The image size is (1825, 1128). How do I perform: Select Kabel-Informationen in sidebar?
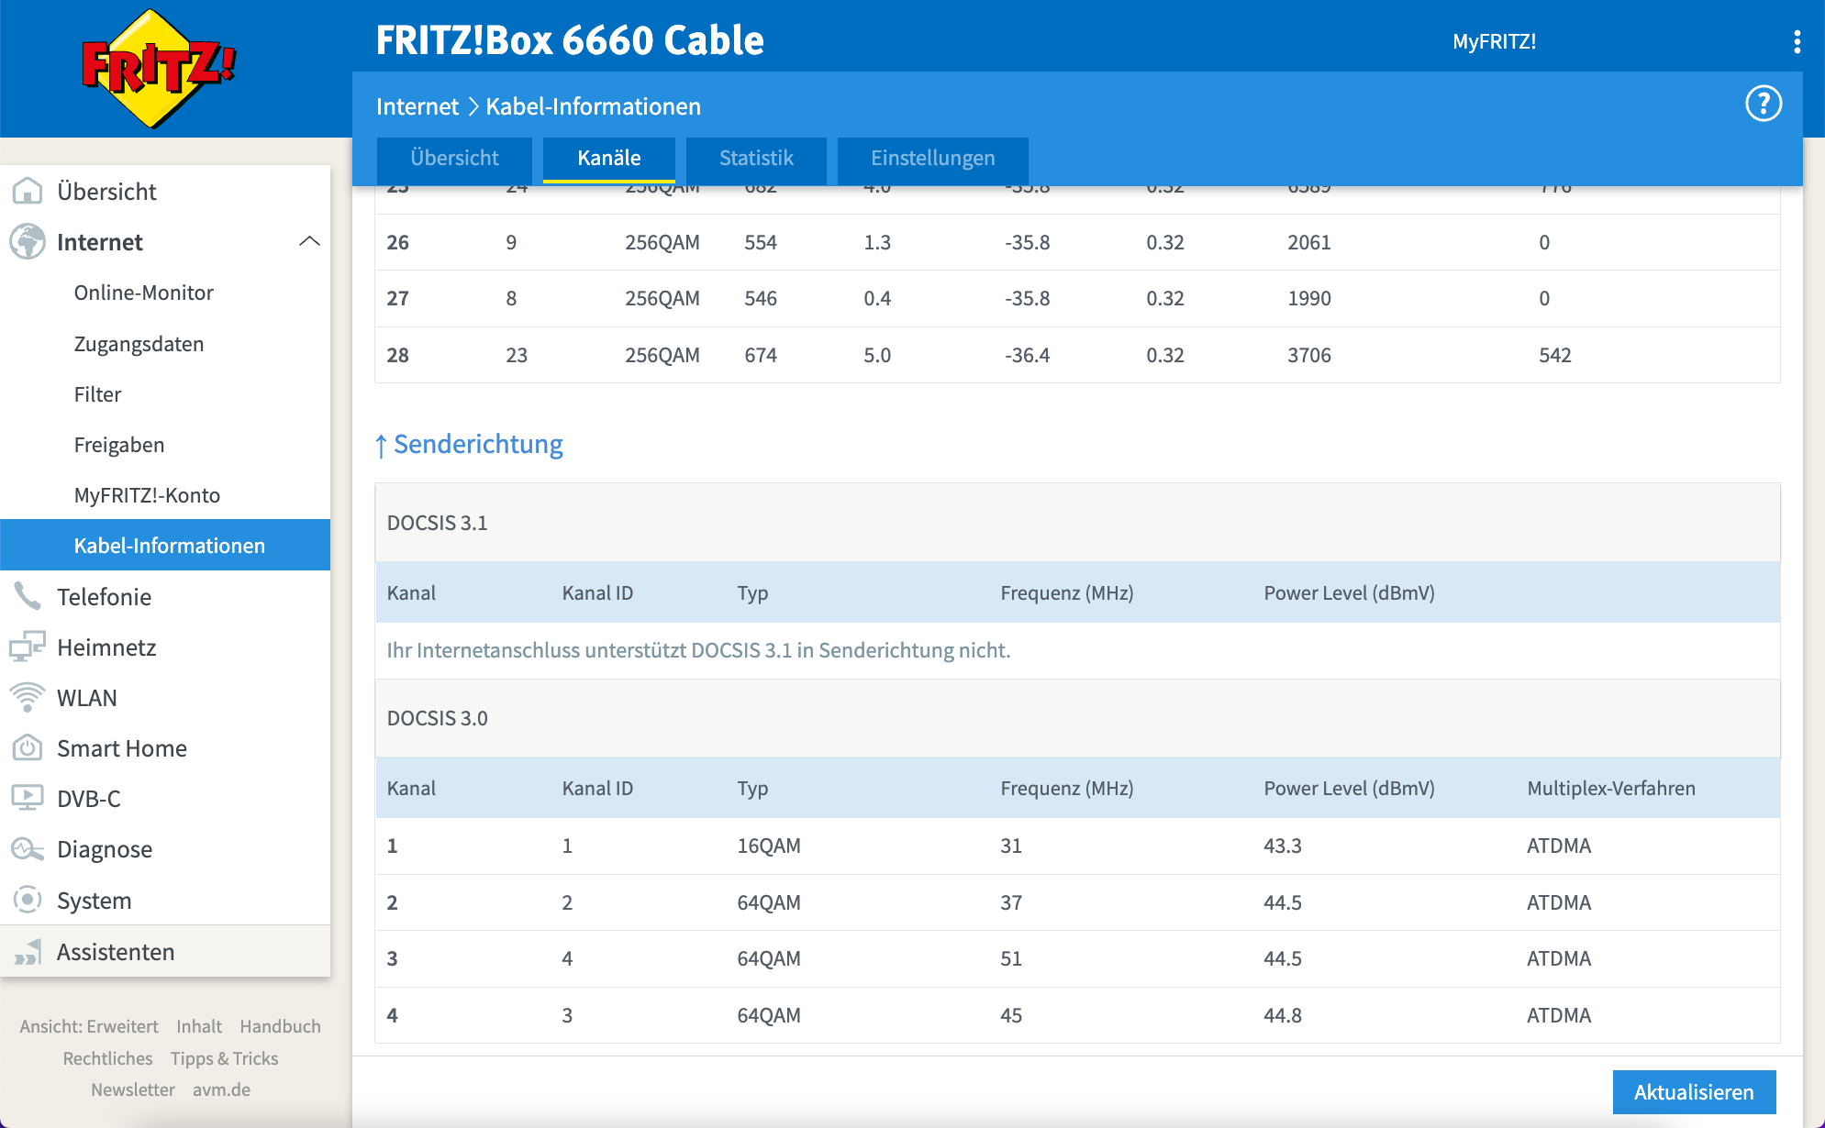pos(165,545)
